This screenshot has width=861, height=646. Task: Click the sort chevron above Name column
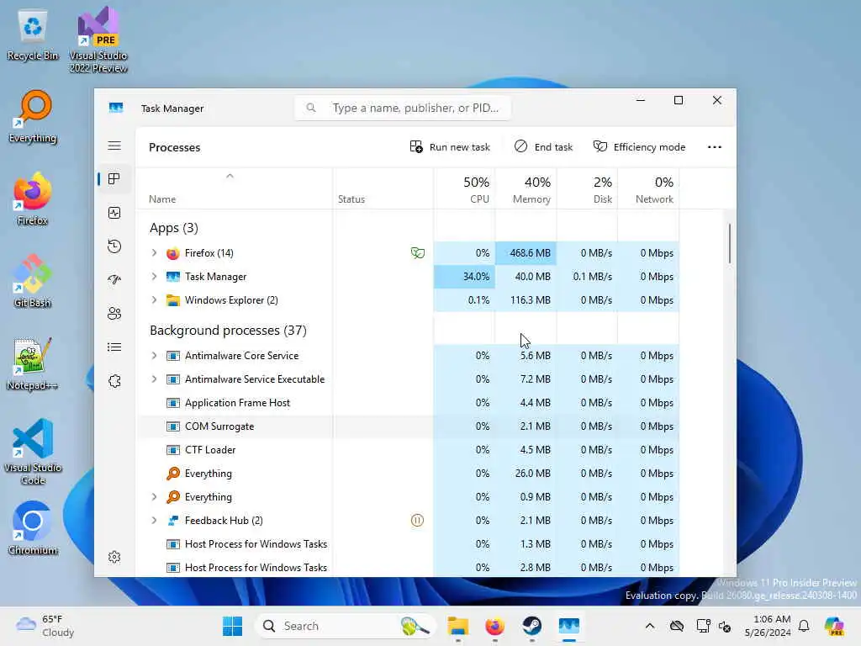click(x=230, y=176)
